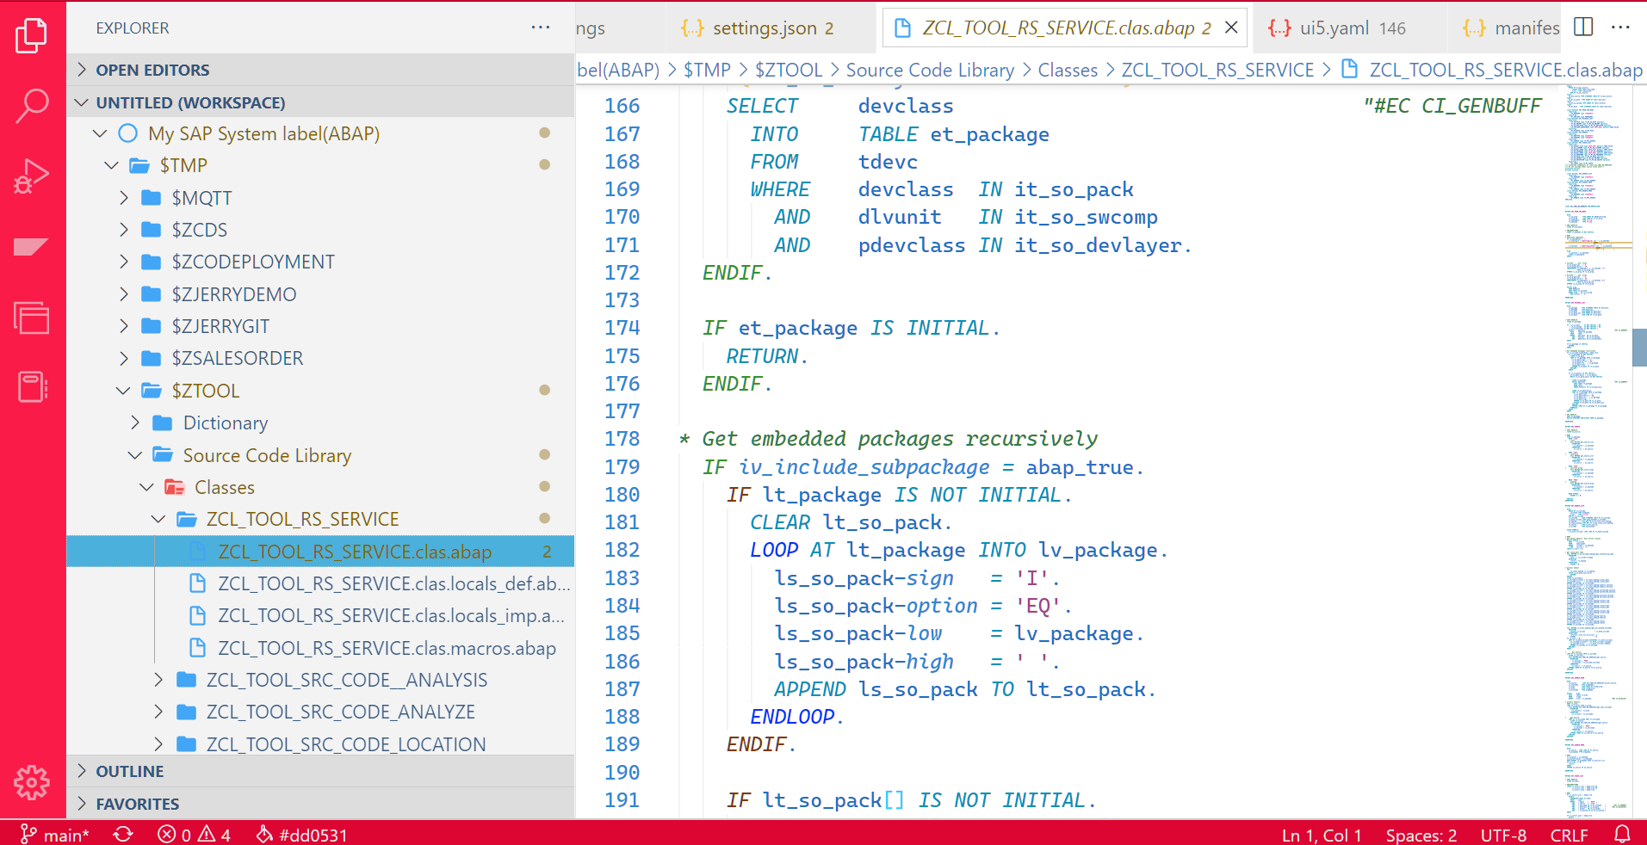Image resolution: width=1647 pixels, height=845 pixels.
Task: Click My SAP System label(ABAP) root circle icon
Action: point(128,133)
